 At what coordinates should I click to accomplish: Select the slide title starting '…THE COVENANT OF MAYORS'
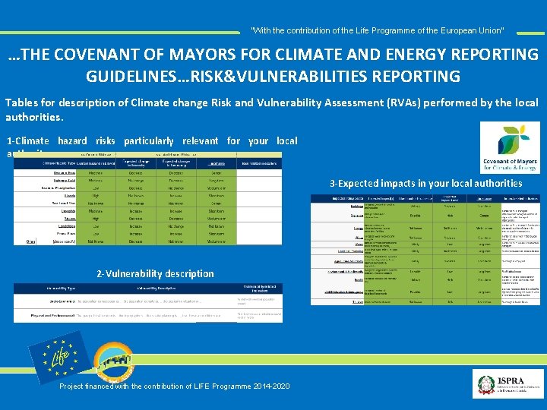pyautogui.click(x=273, y=65)
